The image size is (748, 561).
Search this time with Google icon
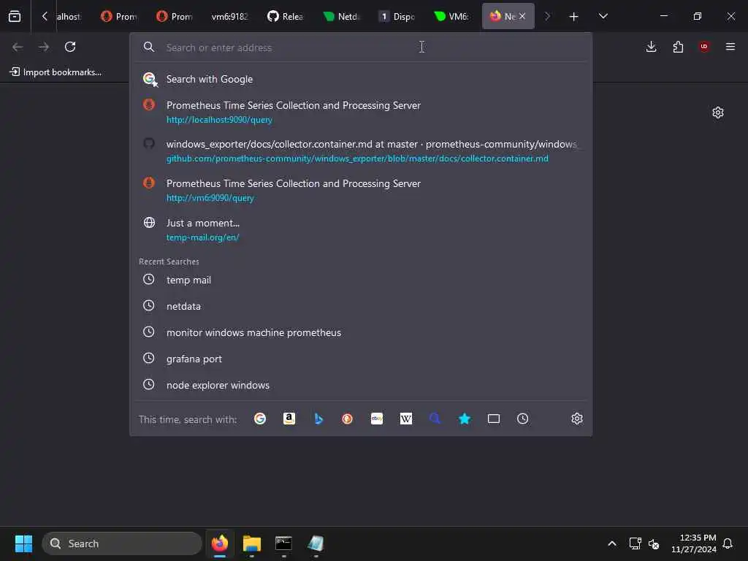click(x=260, y=419)
